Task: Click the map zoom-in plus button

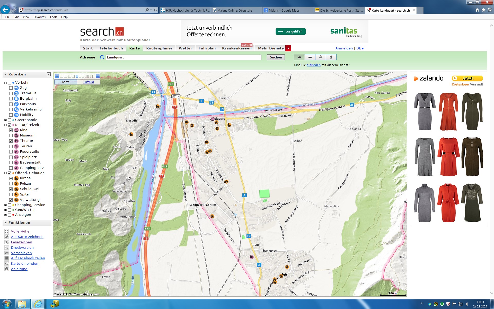Action: [57, 76]
